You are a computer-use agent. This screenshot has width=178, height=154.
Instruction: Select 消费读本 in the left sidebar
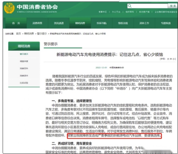(x=24, y=76)
